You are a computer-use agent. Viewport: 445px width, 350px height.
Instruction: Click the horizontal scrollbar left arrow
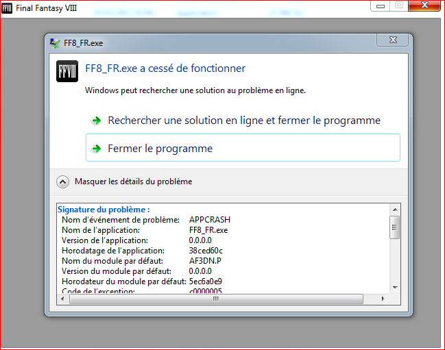[x=62, y=299]
